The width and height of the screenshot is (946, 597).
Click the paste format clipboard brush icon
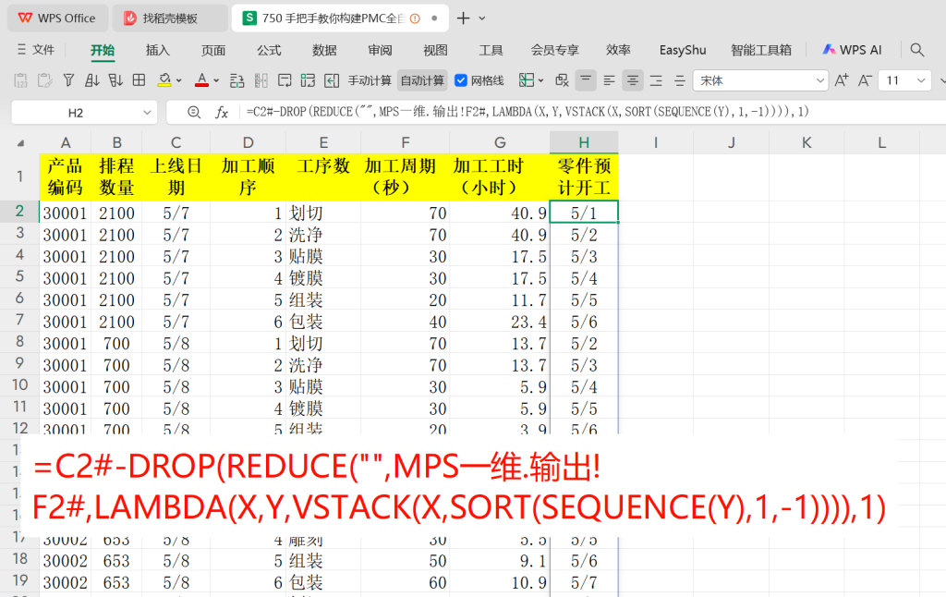(x=44, y=80)
